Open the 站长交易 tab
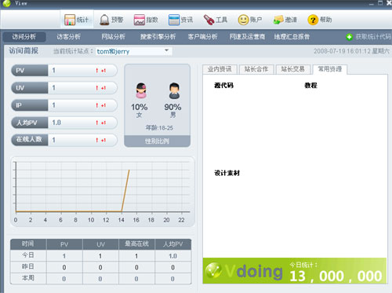 pyautogui.click(x=292, y=69)
